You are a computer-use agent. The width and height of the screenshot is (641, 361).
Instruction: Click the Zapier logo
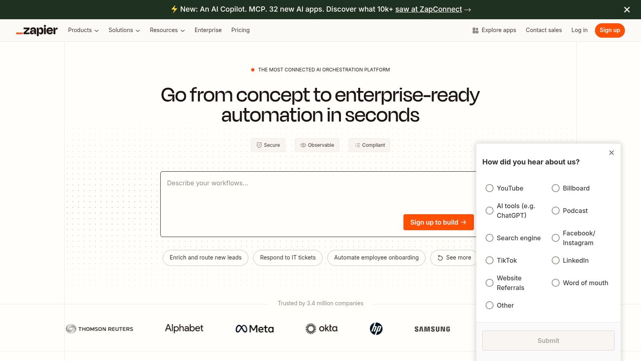[x=37, y=30]
